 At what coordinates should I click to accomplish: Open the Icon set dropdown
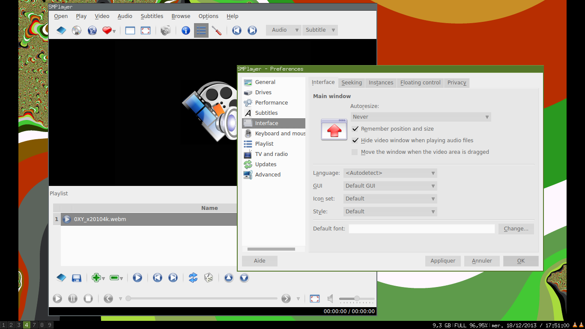(x=390, y=199)
